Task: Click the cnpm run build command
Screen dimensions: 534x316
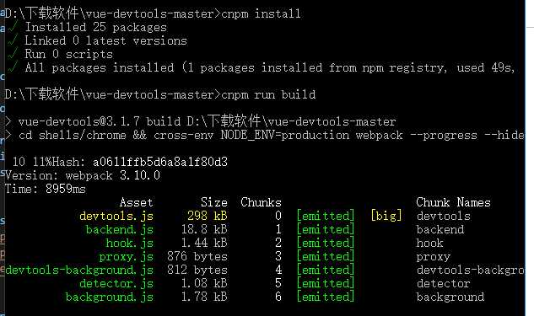Action: point(268,94)
